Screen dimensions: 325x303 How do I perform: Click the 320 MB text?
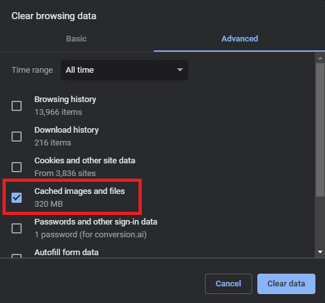pyautogui.click(x=49, y=204)
